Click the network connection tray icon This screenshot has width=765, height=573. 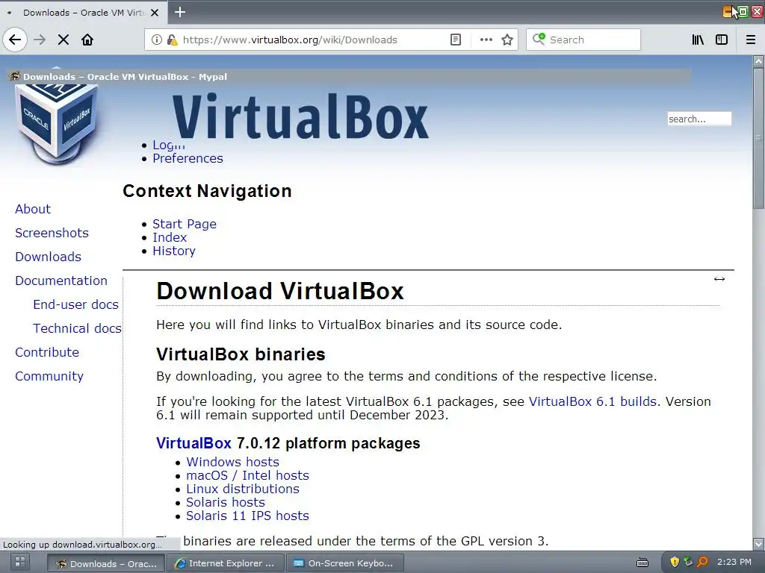[x=688, y=562]
